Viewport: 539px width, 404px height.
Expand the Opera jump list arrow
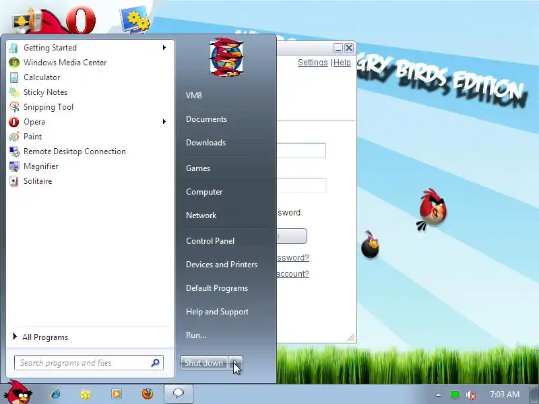point(164,122)
